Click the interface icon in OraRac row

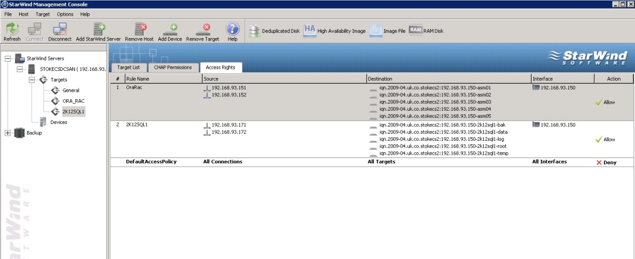click(x=536, y=88)
